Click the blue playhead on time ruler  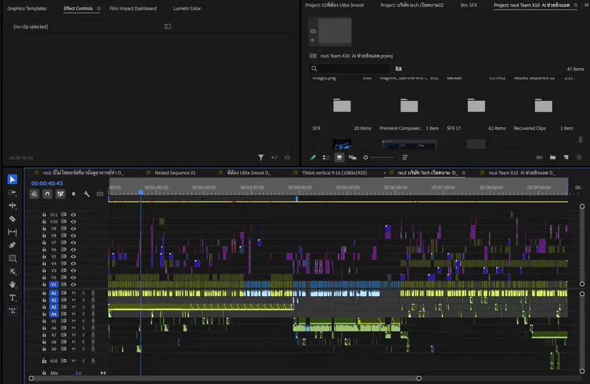pyautogui.click(x=141, y=192)
